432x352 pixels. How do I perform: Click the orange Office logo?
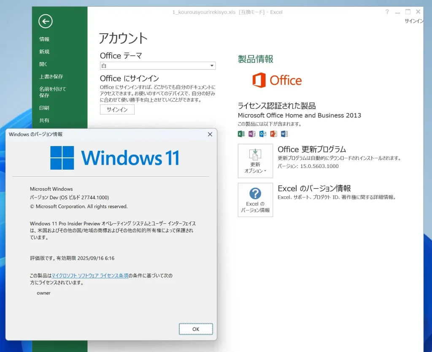coord(277,80)
